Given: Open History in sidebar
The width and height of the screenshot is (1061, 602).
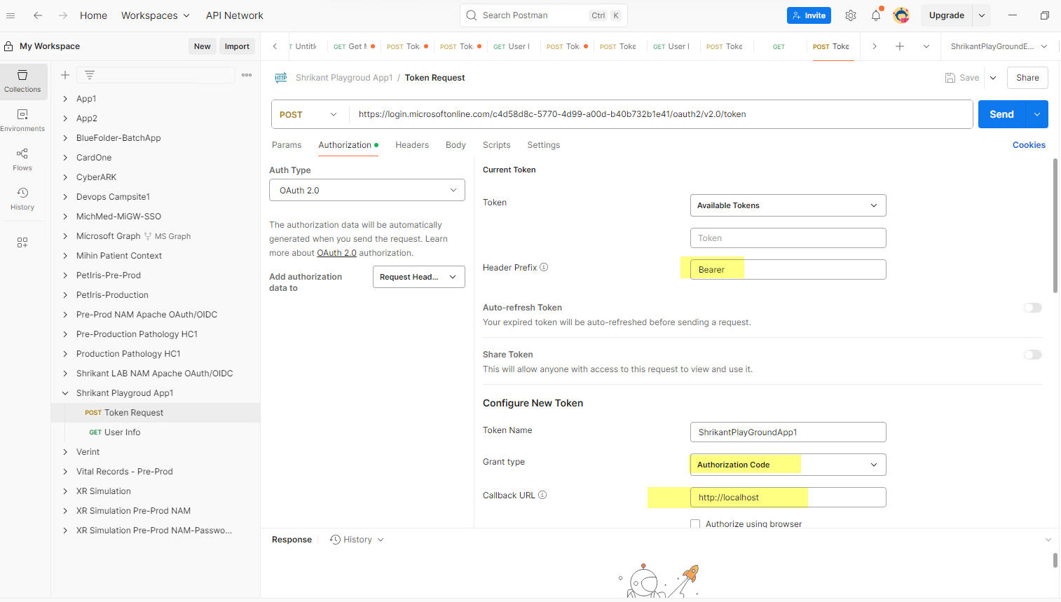Looking at the screenshot, I should click(x=22, y=198).
